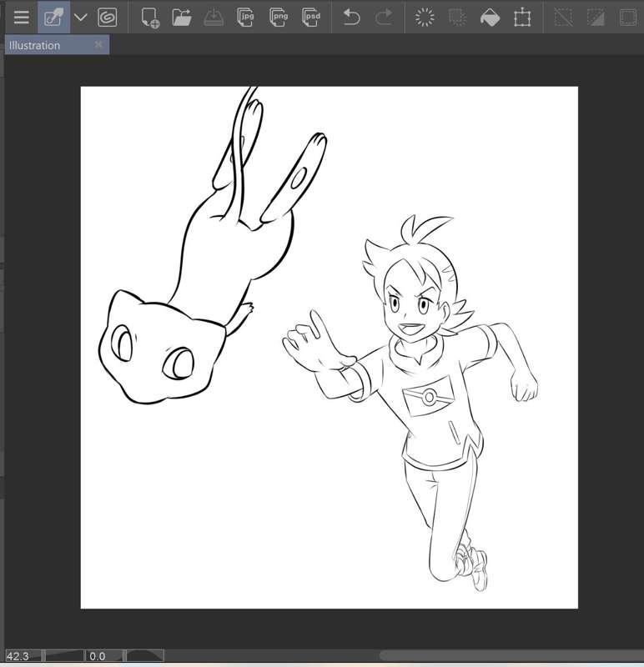644x667 pixels.
Task: Click the Save icon in the toolbar
Action: coord(214,18)
